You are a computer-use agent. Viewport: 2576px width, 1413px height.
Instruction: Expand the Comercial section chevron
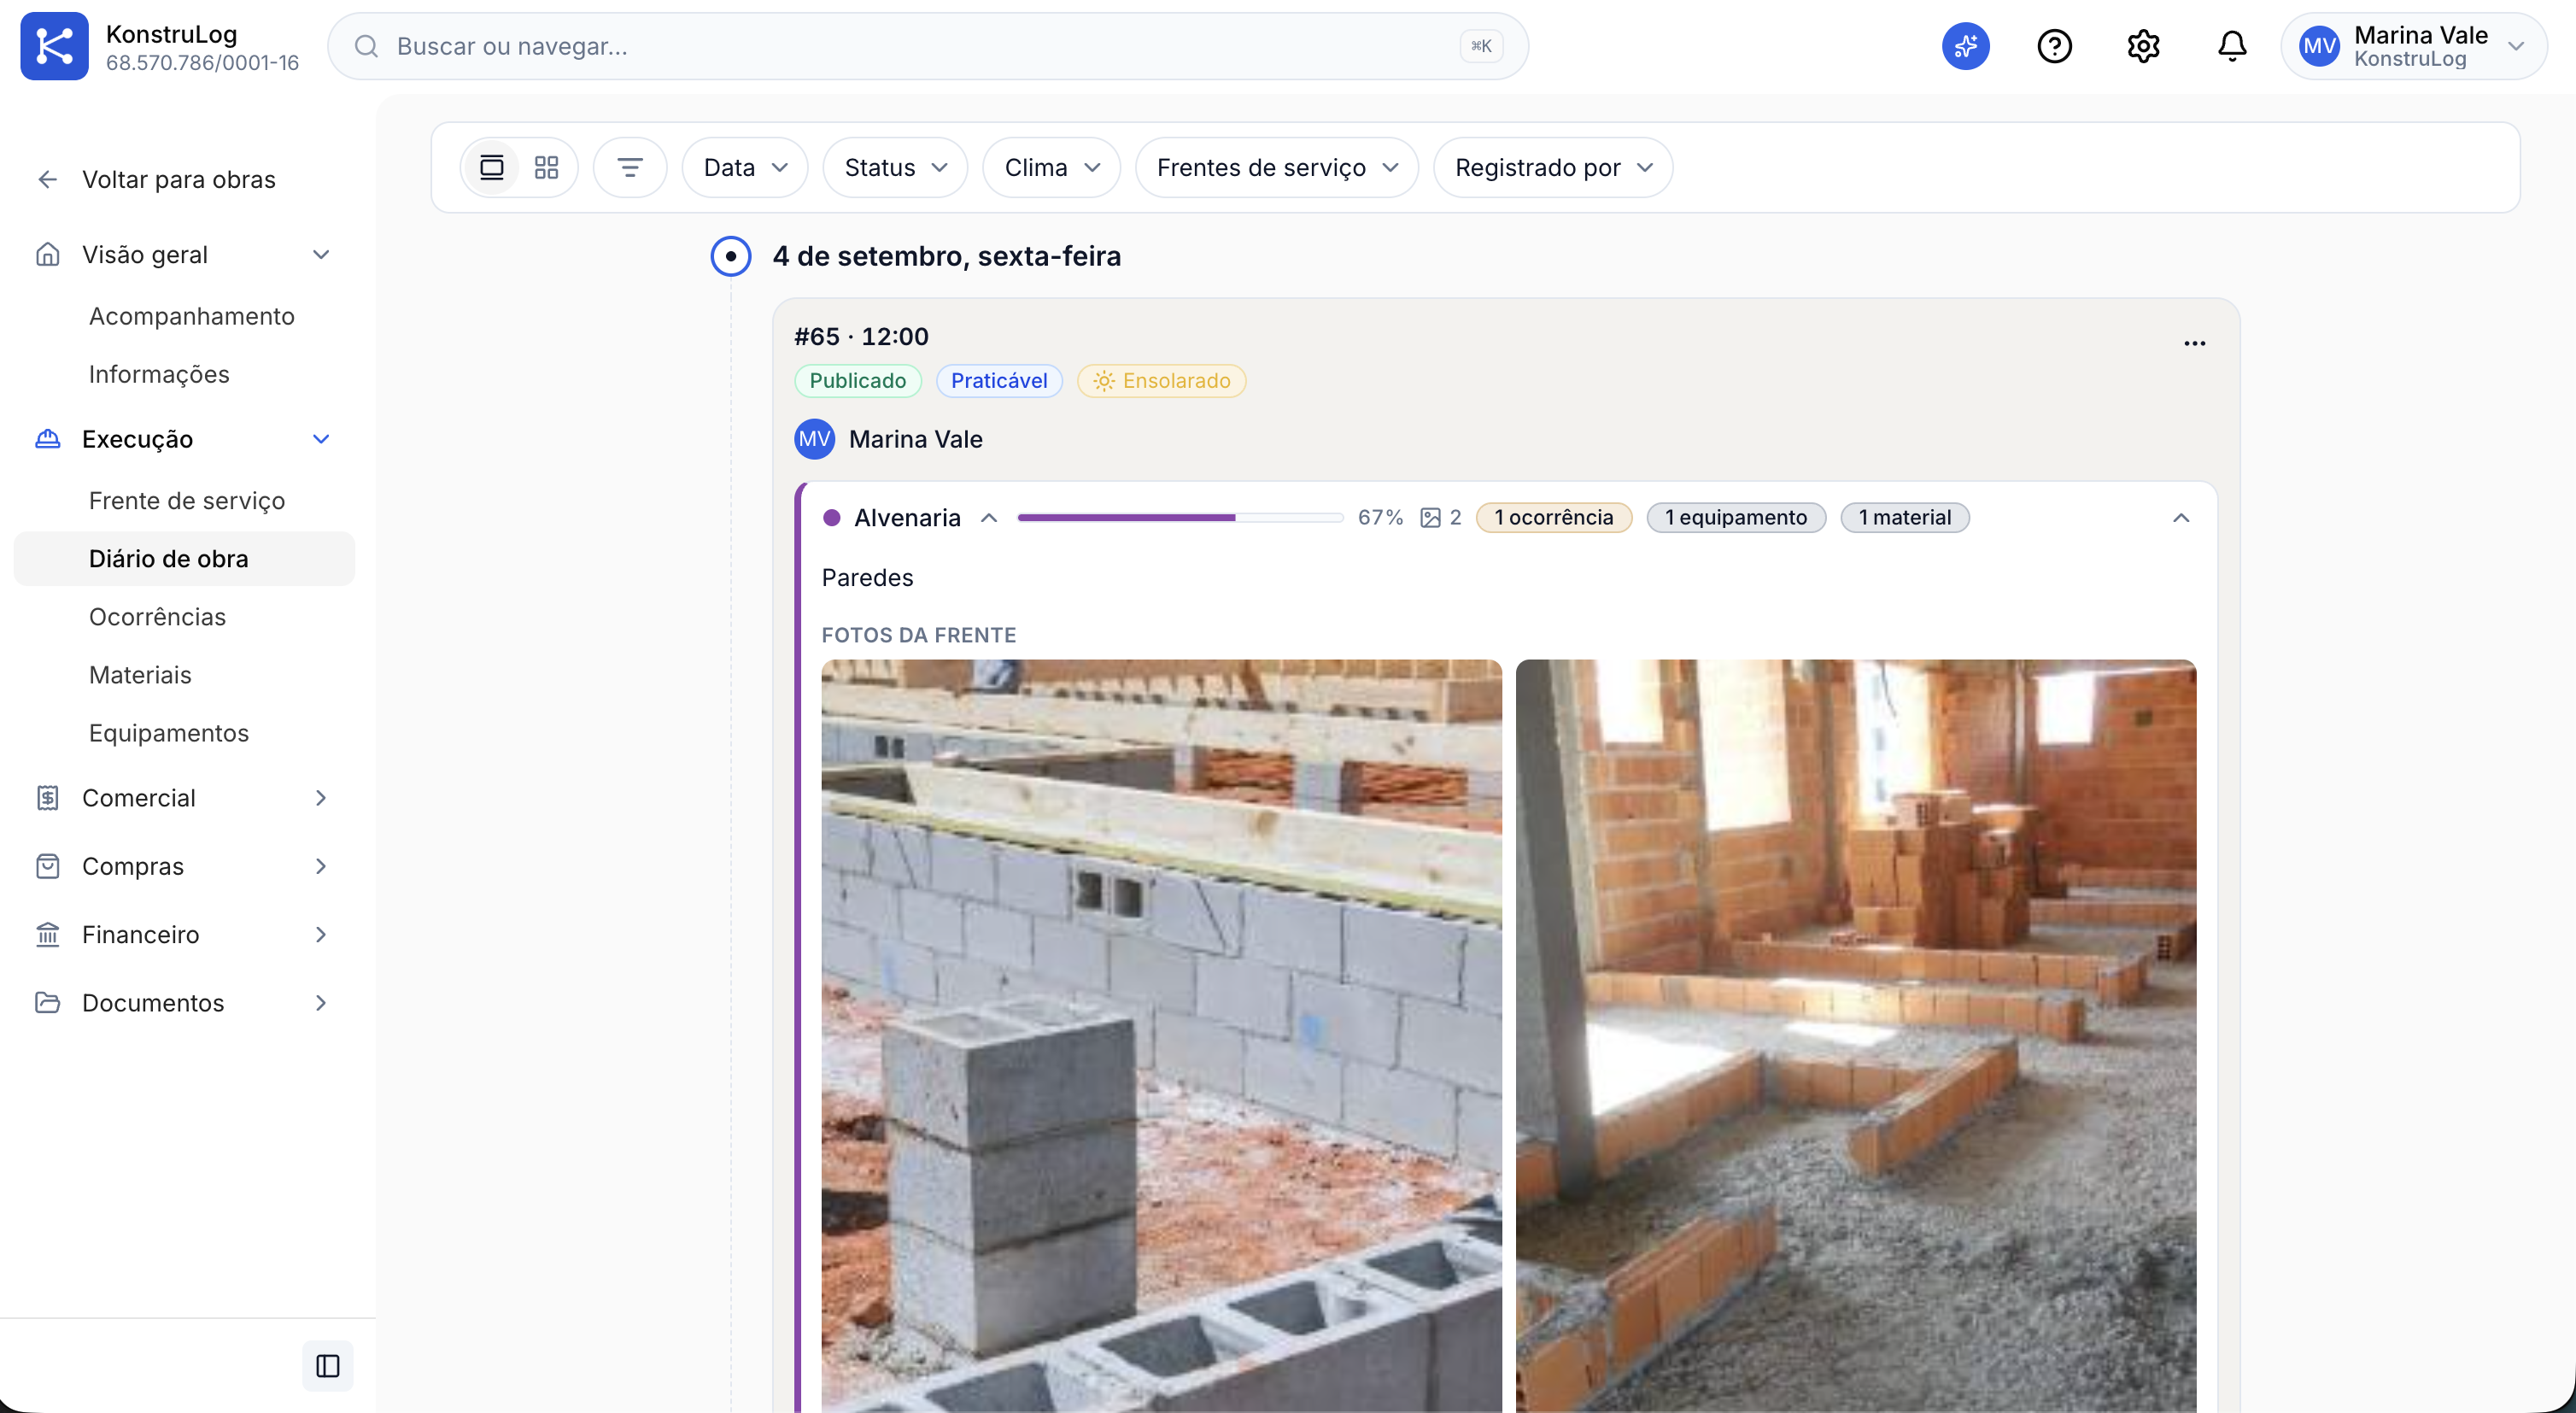click(321, 798)
